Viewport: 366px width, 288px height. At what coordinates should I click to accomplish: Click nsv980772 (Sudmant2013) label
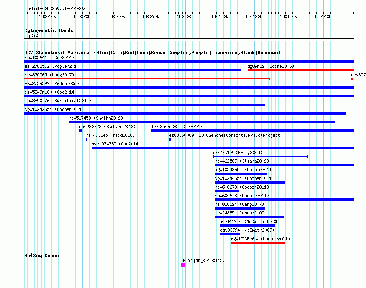click(107, 127)
